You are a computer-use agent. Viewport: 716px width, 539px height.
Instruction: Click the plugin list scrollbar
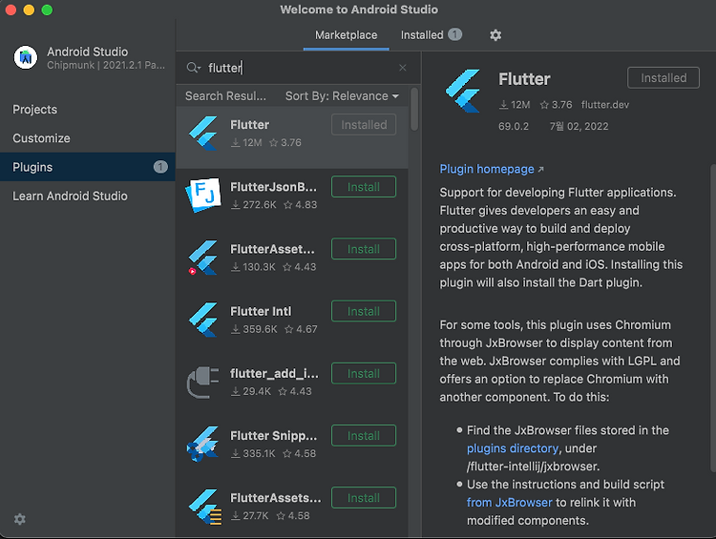(414, 110)
